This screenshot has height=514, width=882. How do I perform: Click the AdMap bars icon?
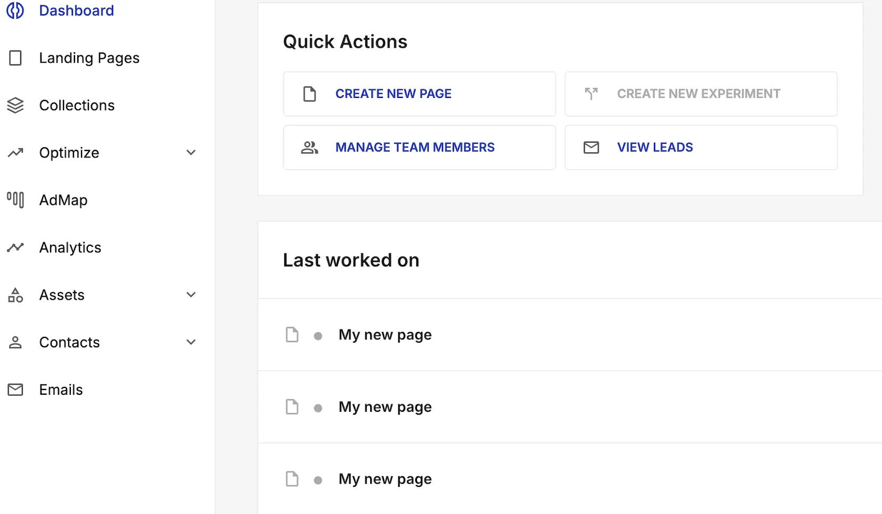point(15,200)
